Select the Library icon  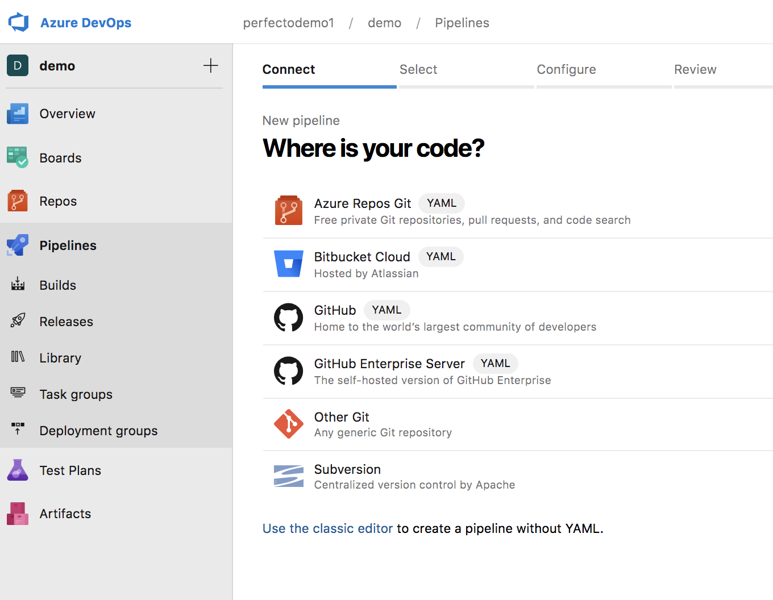tap(18, 357)
